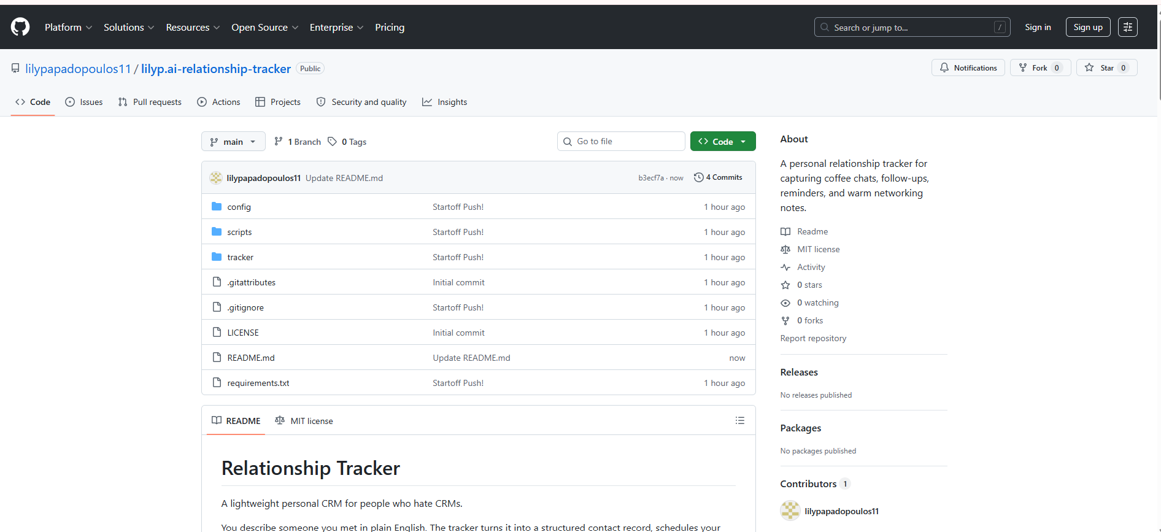Switch to the Issues tab
This screenshot has height=532, width=1161.
point(84,102)
